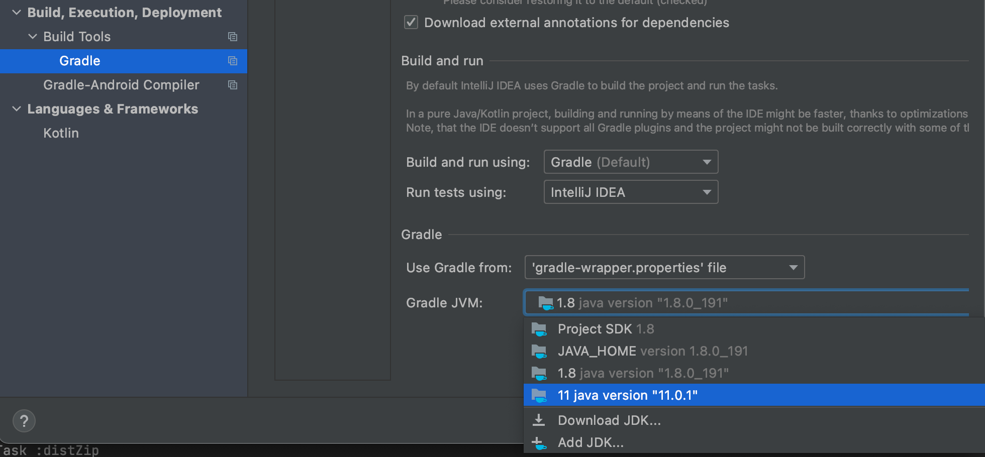The width and height of the screenshot is (985, 457).
Task: Open Gradle-Android Compiler settings
Action: pos(121,85)
